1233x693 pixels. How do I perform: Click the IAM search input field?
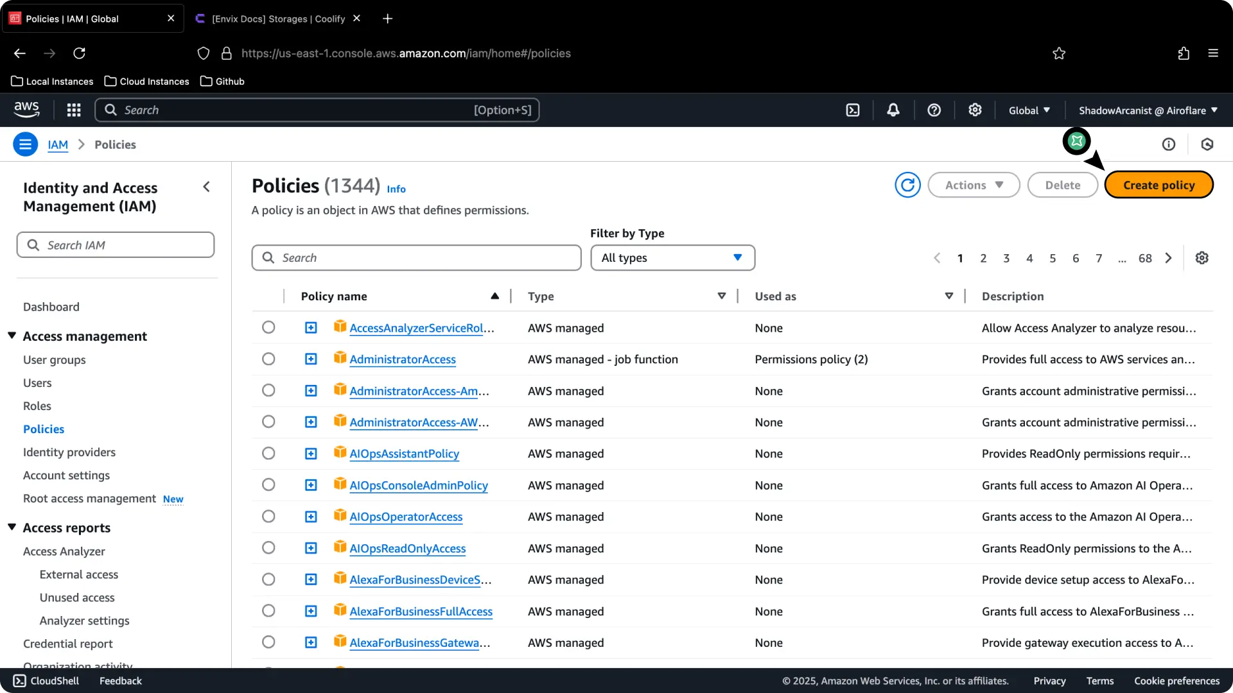[x=116, y=244]
